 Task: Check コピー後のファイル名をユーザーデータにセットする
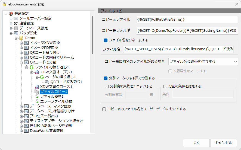click(104, 109)
